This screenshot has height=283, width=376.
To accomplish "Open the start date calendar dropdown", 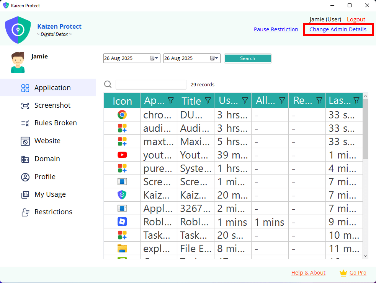I will (x=154, y=58).
